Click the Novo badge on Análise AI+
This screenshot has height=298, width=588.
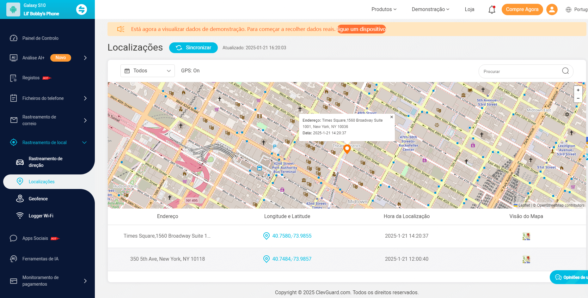[x=61, y=58]
